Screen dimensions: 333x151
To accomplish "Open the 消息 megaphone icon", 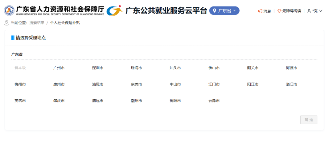I will click(260, 11).
